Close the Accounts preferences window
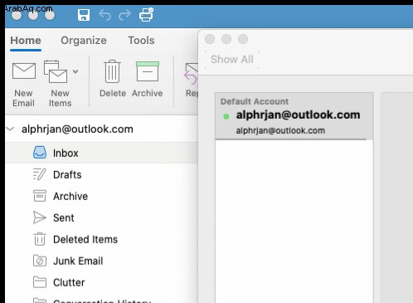The image size is (413, 303). [x=210, y=39]
